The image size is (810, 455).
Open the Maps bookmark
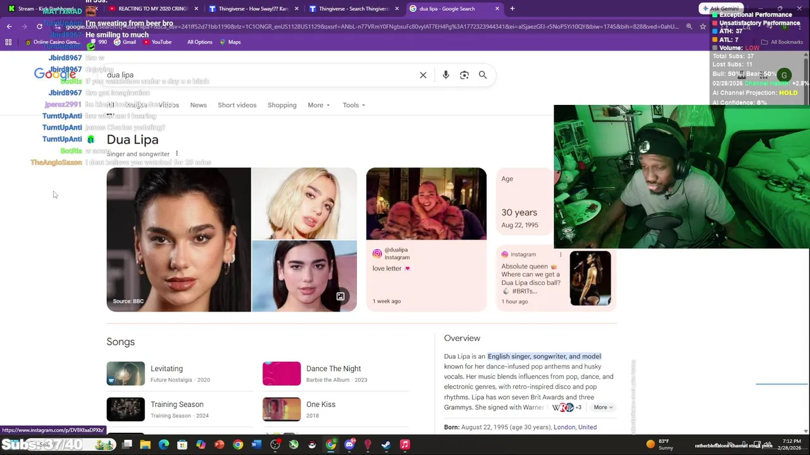coord(230,42)
